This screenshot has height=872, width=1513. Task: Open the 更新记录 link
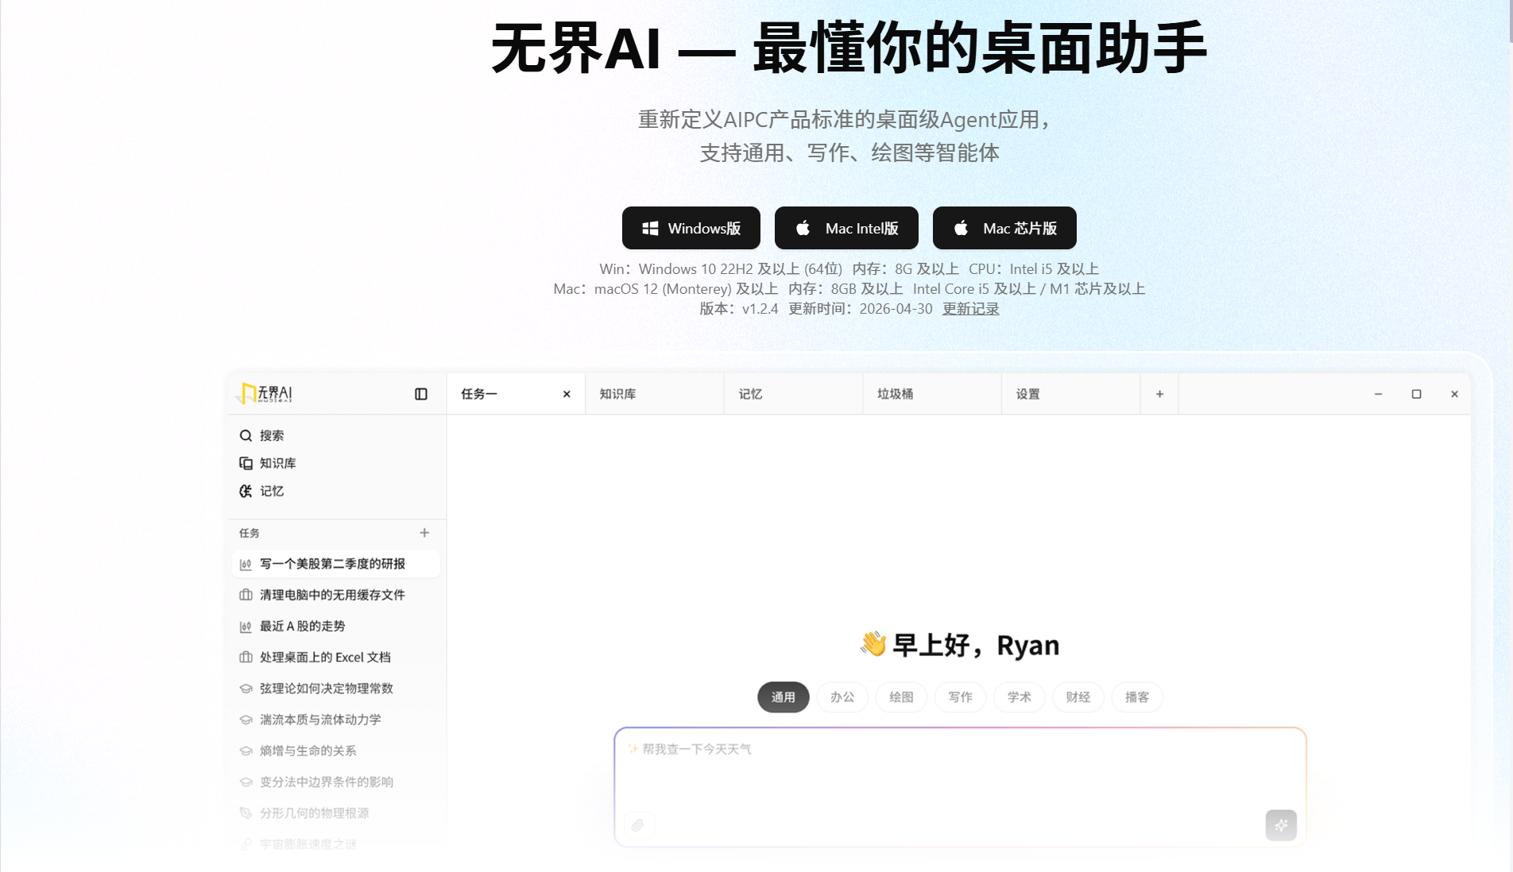click(x=970, y=309)
